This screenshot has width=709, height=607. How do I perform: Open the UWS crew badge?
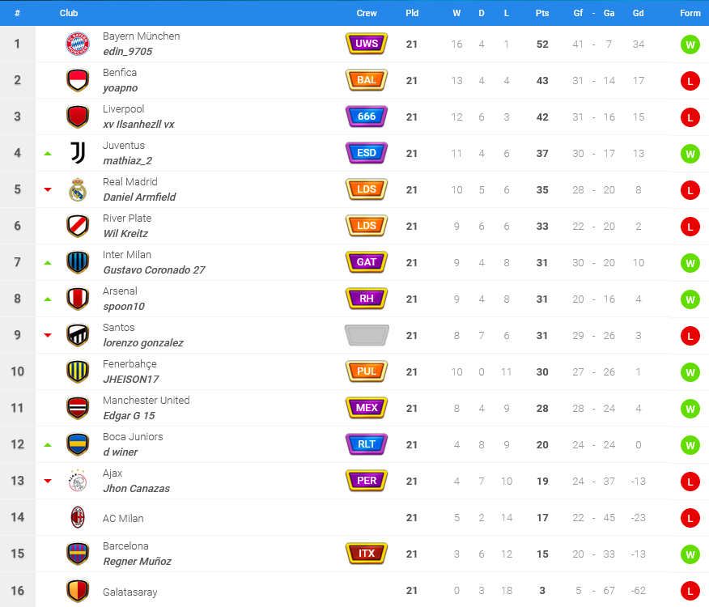[367, 44]
